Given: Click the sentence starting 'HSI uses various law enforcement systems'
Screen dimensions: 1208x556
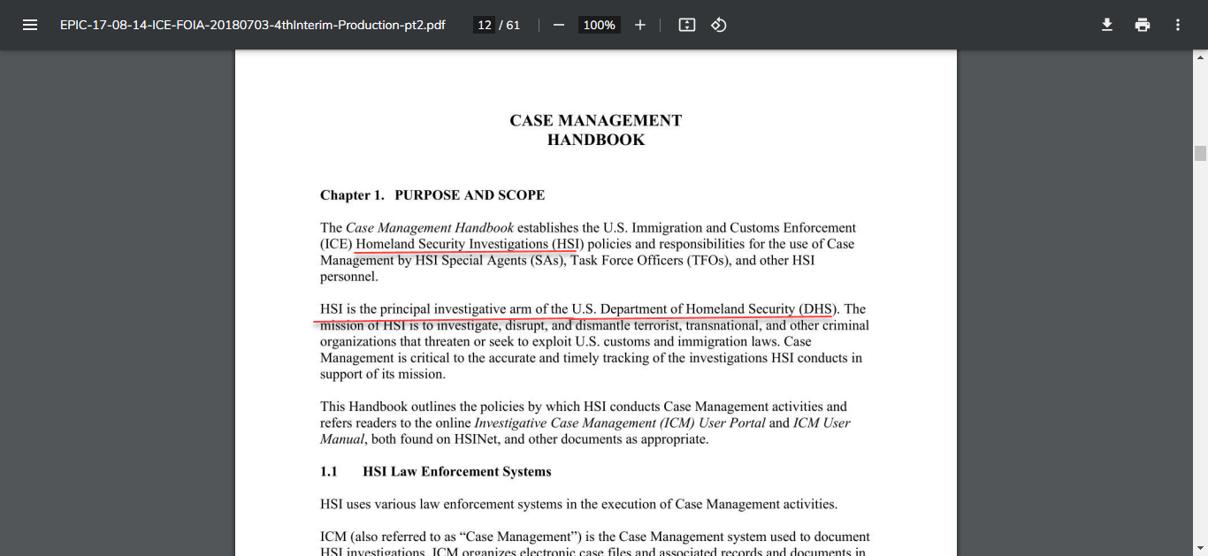Looking at the screenshot, I should pyautogui.click(x=578, y=505).
